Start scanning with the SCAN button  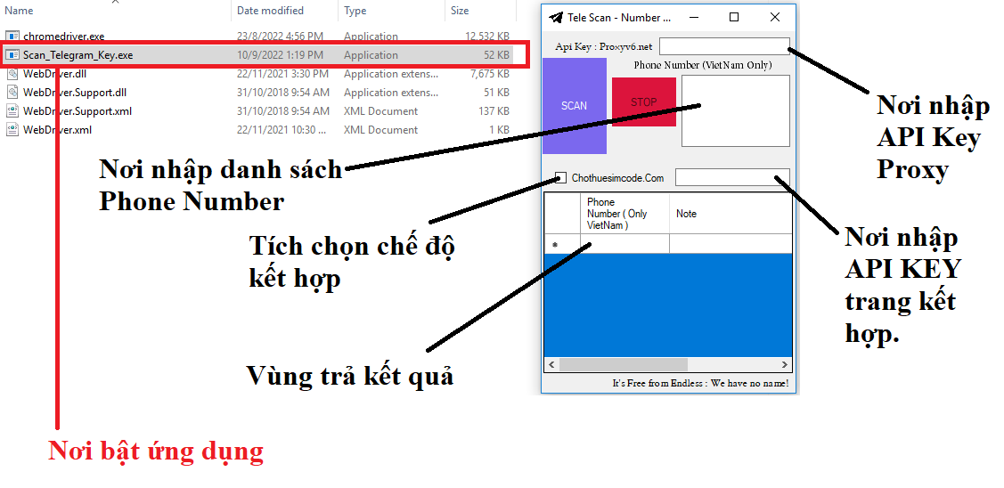point(575,106)
